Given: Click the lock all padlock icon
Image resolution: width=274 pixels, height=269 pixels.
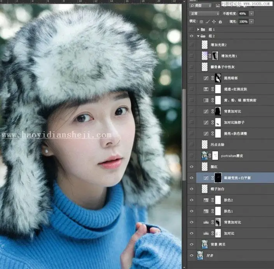Looking at the screenshot, I should point(220,22).
